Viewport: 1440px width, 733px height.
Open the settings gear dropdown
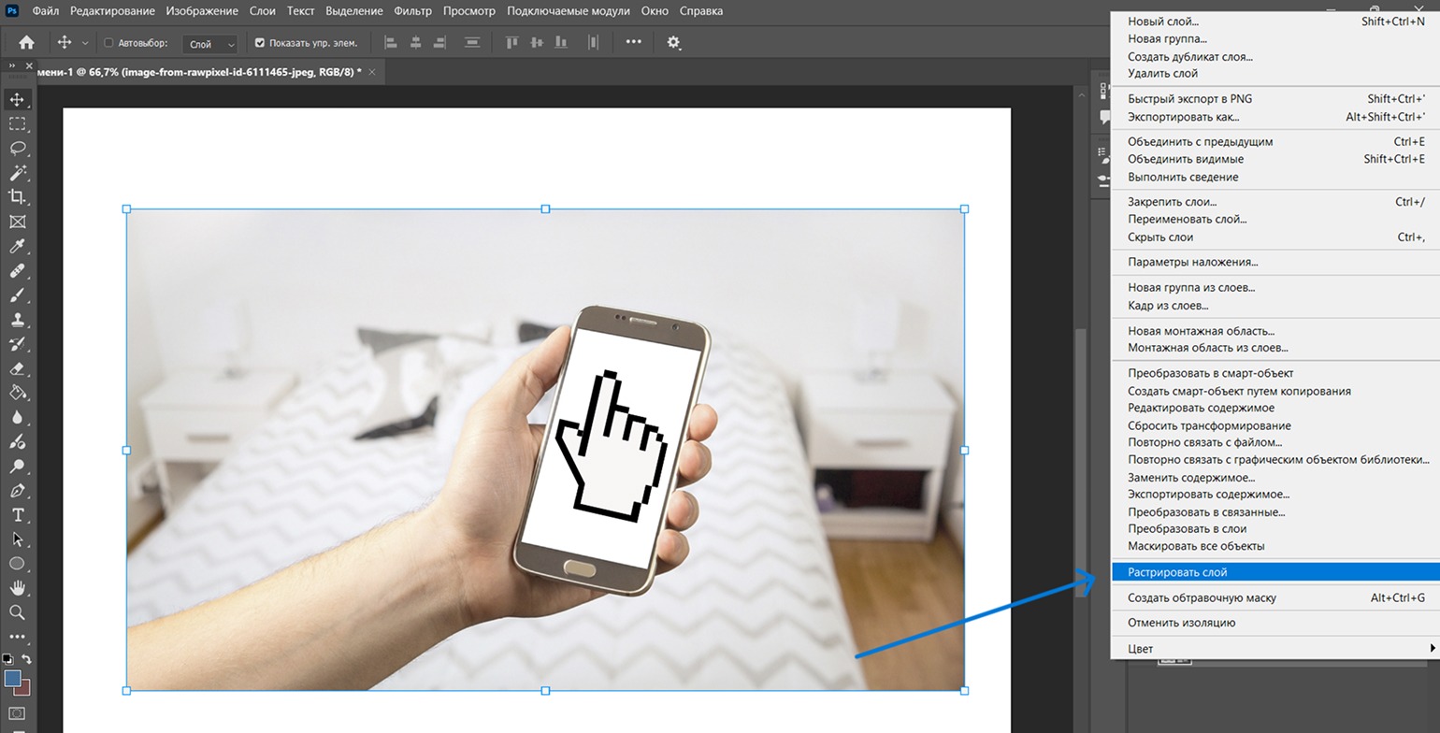tap(673, 42)
